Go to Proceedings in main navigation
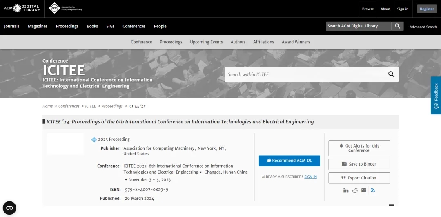441x217 pixels. coord(67,26)
